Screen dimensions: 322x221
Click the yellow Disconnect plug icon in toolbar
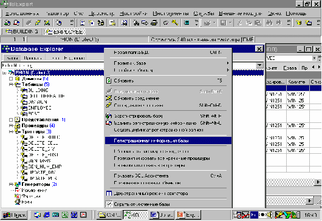click(x=38, y=23)
